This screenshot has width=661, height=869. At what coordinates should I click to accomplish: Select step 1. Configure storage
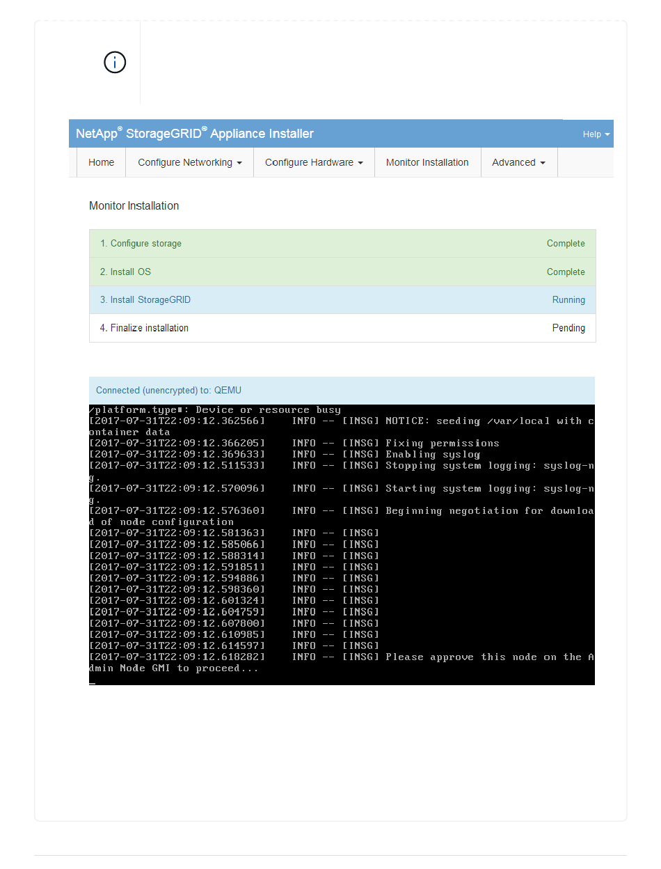pos(342,244)
